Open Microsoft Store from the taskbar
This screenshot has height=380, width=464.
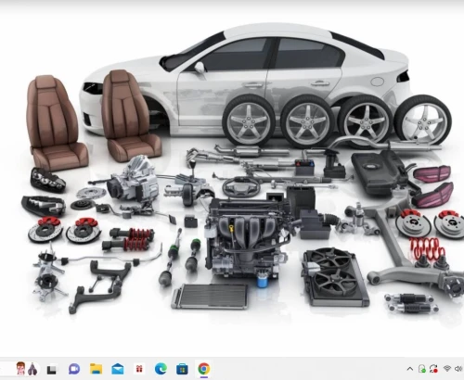pos(182,369)
